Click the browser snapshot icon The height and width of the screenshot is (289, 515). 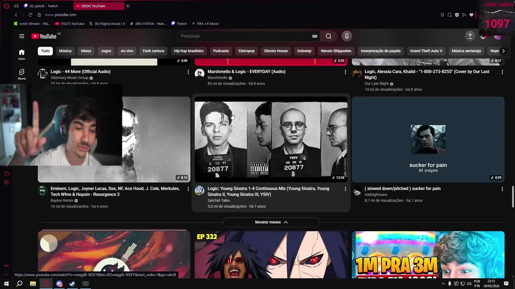(449, 15)
